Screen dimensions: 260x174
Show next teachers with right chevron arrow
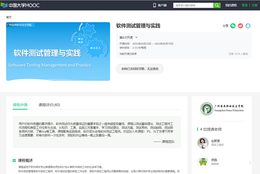pyautogui.click(x=250, y=163)
